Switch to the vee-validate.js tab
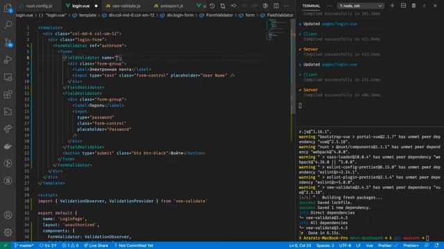The height and width of the screenshot is (249, 444). pyautogui.click(x=126, y=6)
